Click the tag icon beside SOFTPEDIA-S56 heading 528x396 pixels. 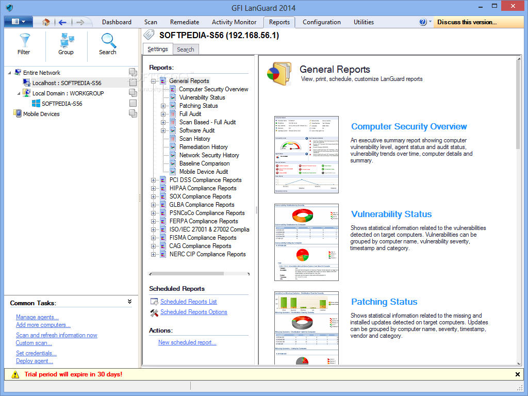pyautogui.click(x=149, y=35)
